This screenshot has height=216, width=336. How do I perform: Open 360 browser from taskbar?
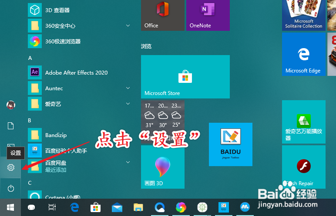coord(181,207)
